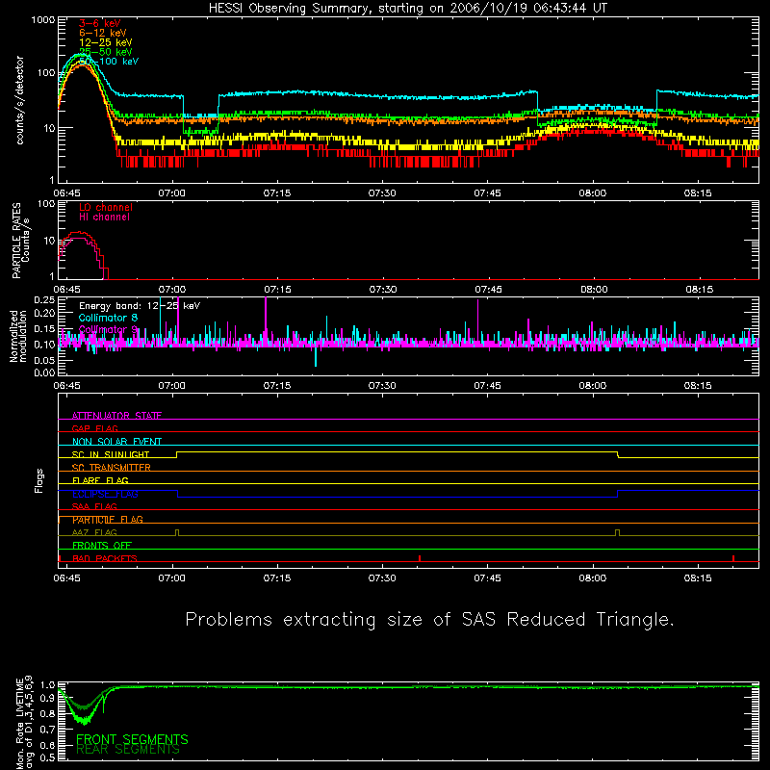Viewport: 770px width, 770px height.
Task: Select the 12-25 keV count-rate legend entry
Action: 106,42
